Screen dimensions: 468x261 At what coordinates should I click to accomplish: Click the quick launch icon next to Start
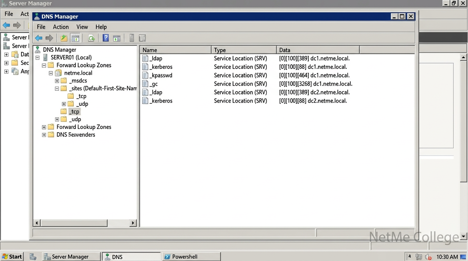[33, 257]
